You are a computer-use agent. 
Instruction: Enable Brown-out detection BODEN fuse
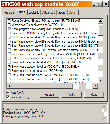point(9,71)
